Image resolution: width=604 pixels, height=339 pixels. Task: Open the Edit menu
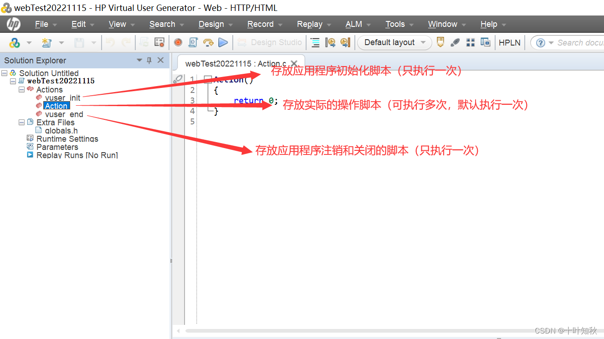pyautogui.click(x=78, y=24)
